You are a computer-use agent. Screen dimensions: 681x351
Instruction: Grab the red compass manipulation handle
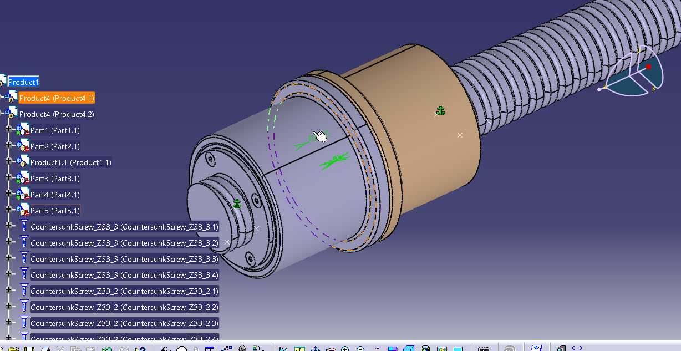point(648,67)
